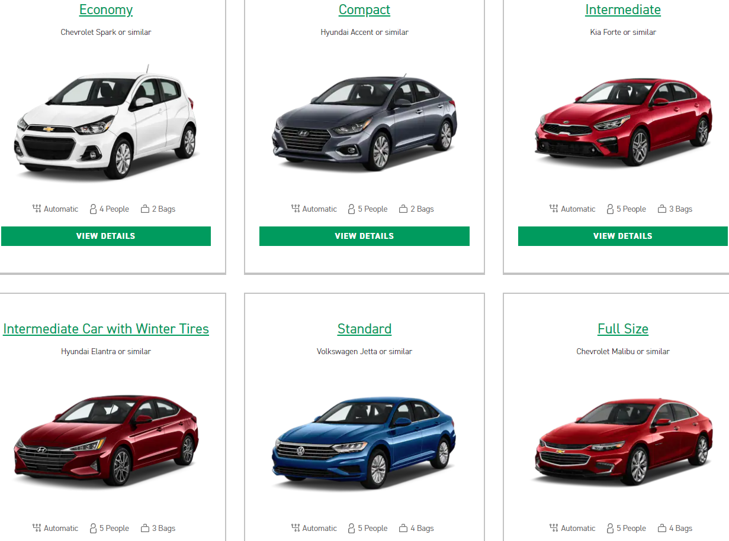
Task: Click View Details for Compact car
Action: point(364,236)
